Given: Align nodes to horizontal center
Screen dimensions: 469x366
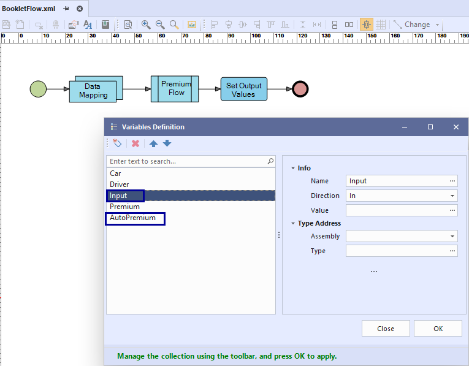Looking at the screenshot, I should (x=229, y=25).
